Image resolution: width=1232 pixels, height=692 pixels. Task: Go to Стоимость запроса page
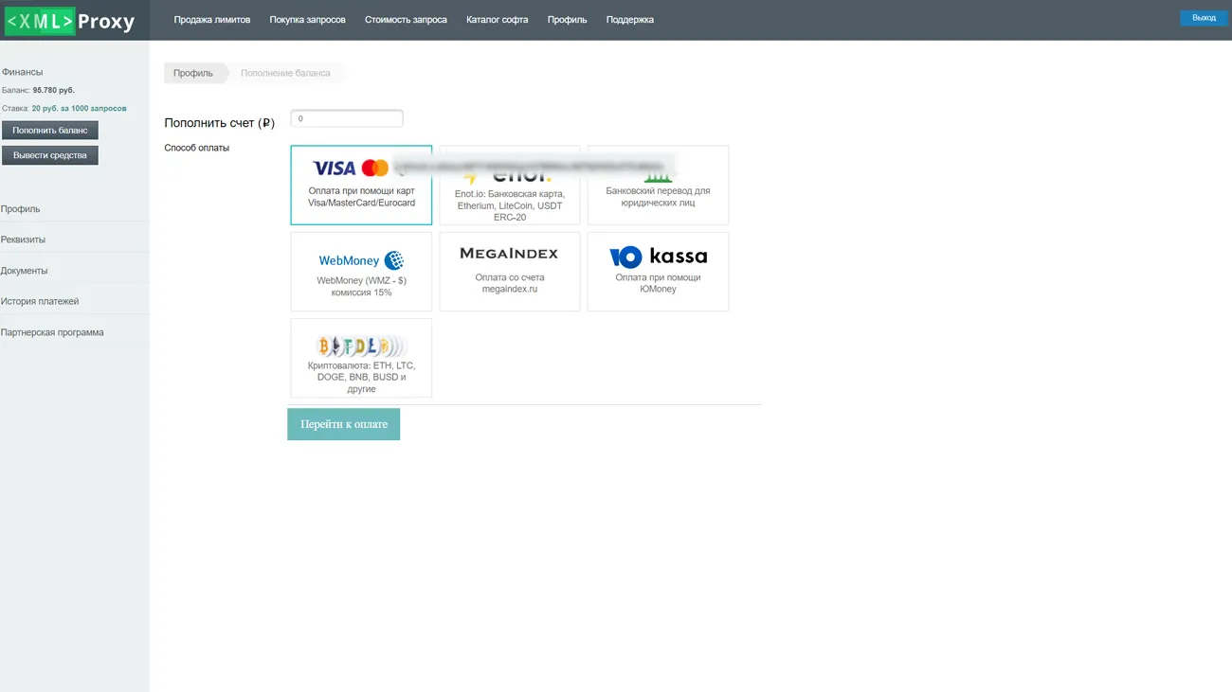(x=406, y=20)
